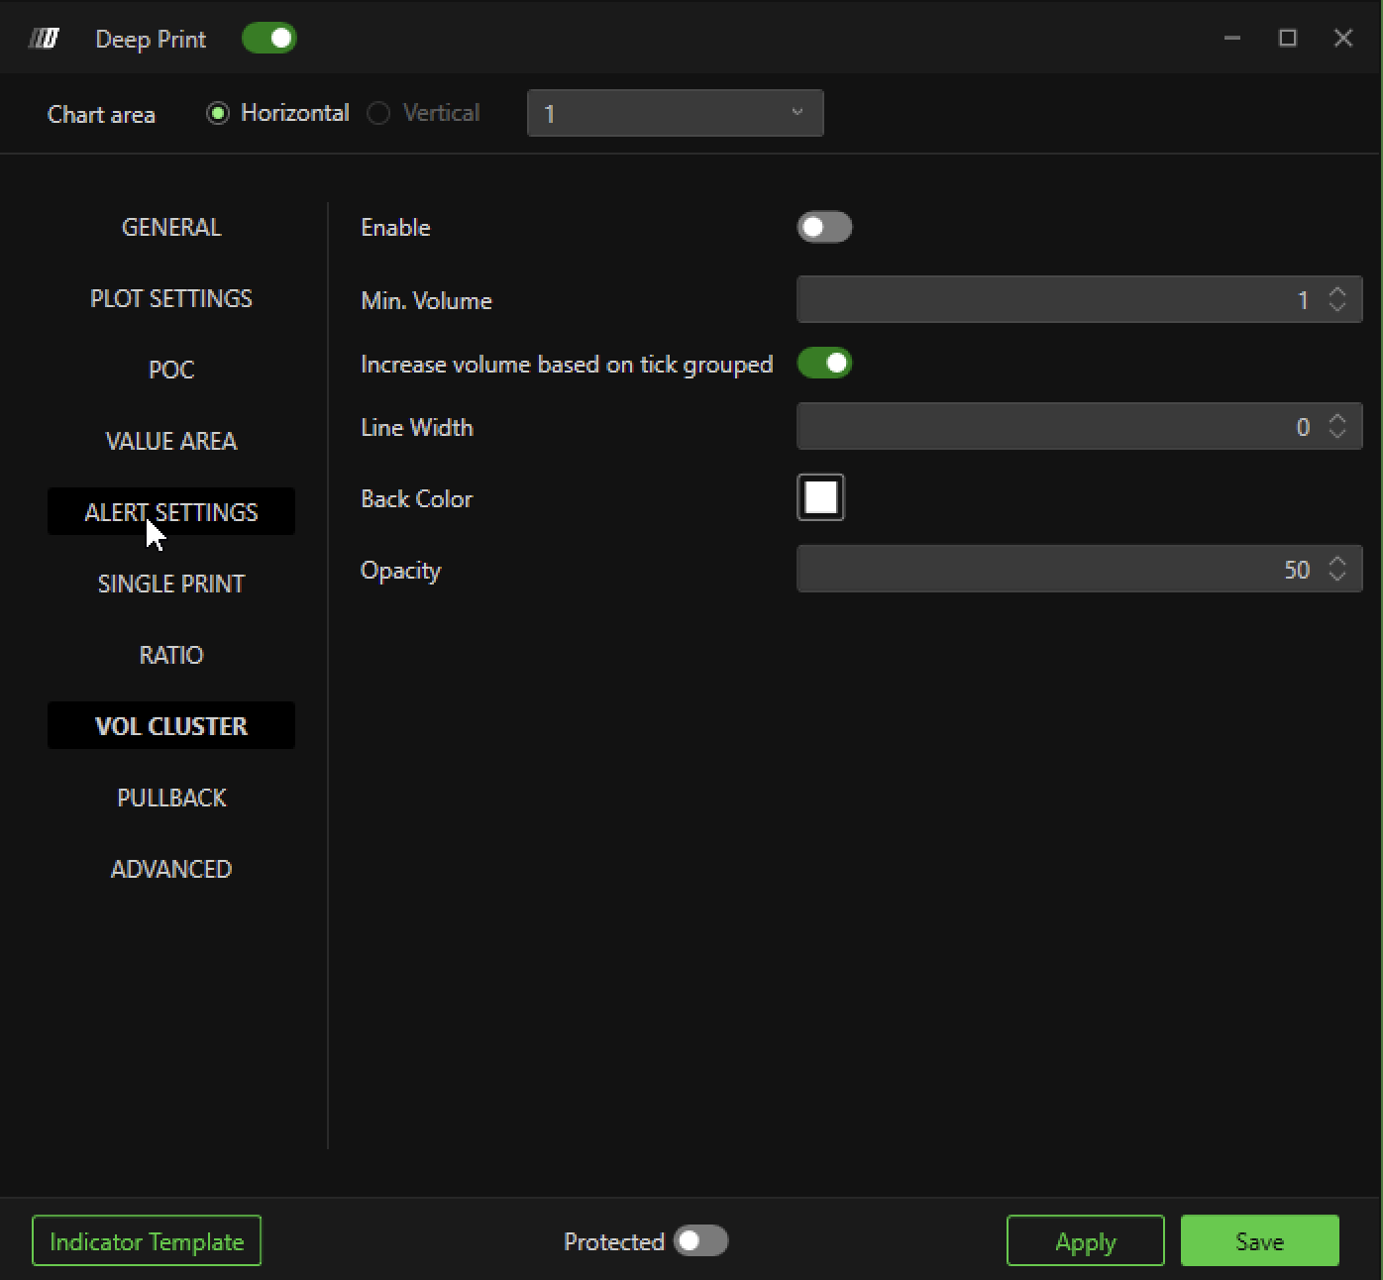The width and height of the screenshot is (1383, 1280).
Task: Select the SINGLE PRINT tab
Action: (x=171, y=585)
